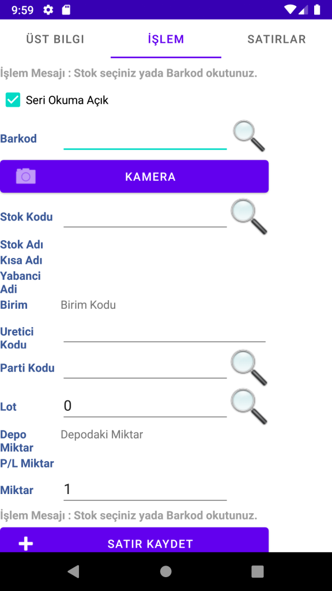
Task: Tap the magnifier icon beside Barkod field
Action: 249,136
